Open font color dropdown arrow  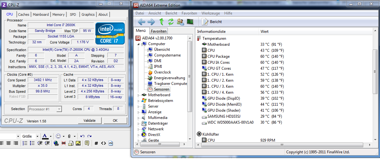pos(51,136)
